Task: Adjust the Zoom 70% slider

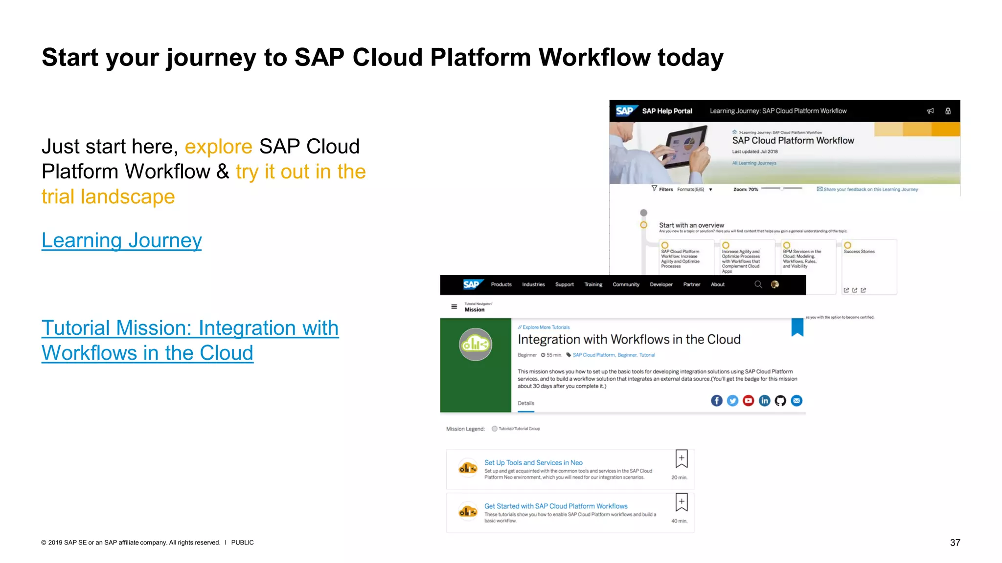Action: point(782,188)
